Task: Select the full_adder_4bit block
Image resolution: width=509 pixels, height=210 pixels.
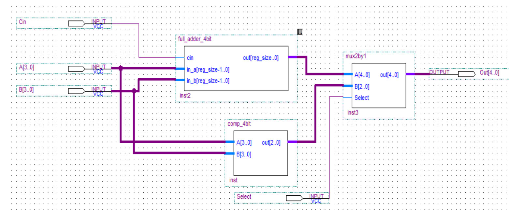Action: pos(236,69)
